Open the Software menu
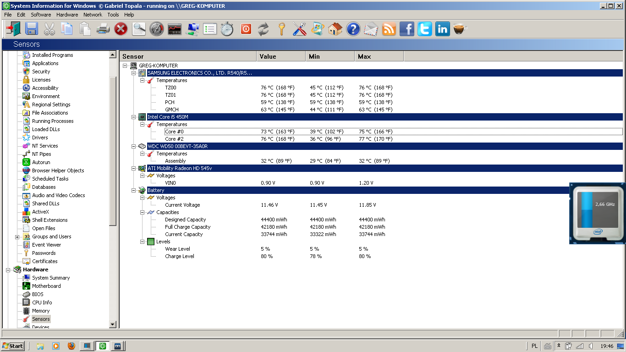 point(41,15)
